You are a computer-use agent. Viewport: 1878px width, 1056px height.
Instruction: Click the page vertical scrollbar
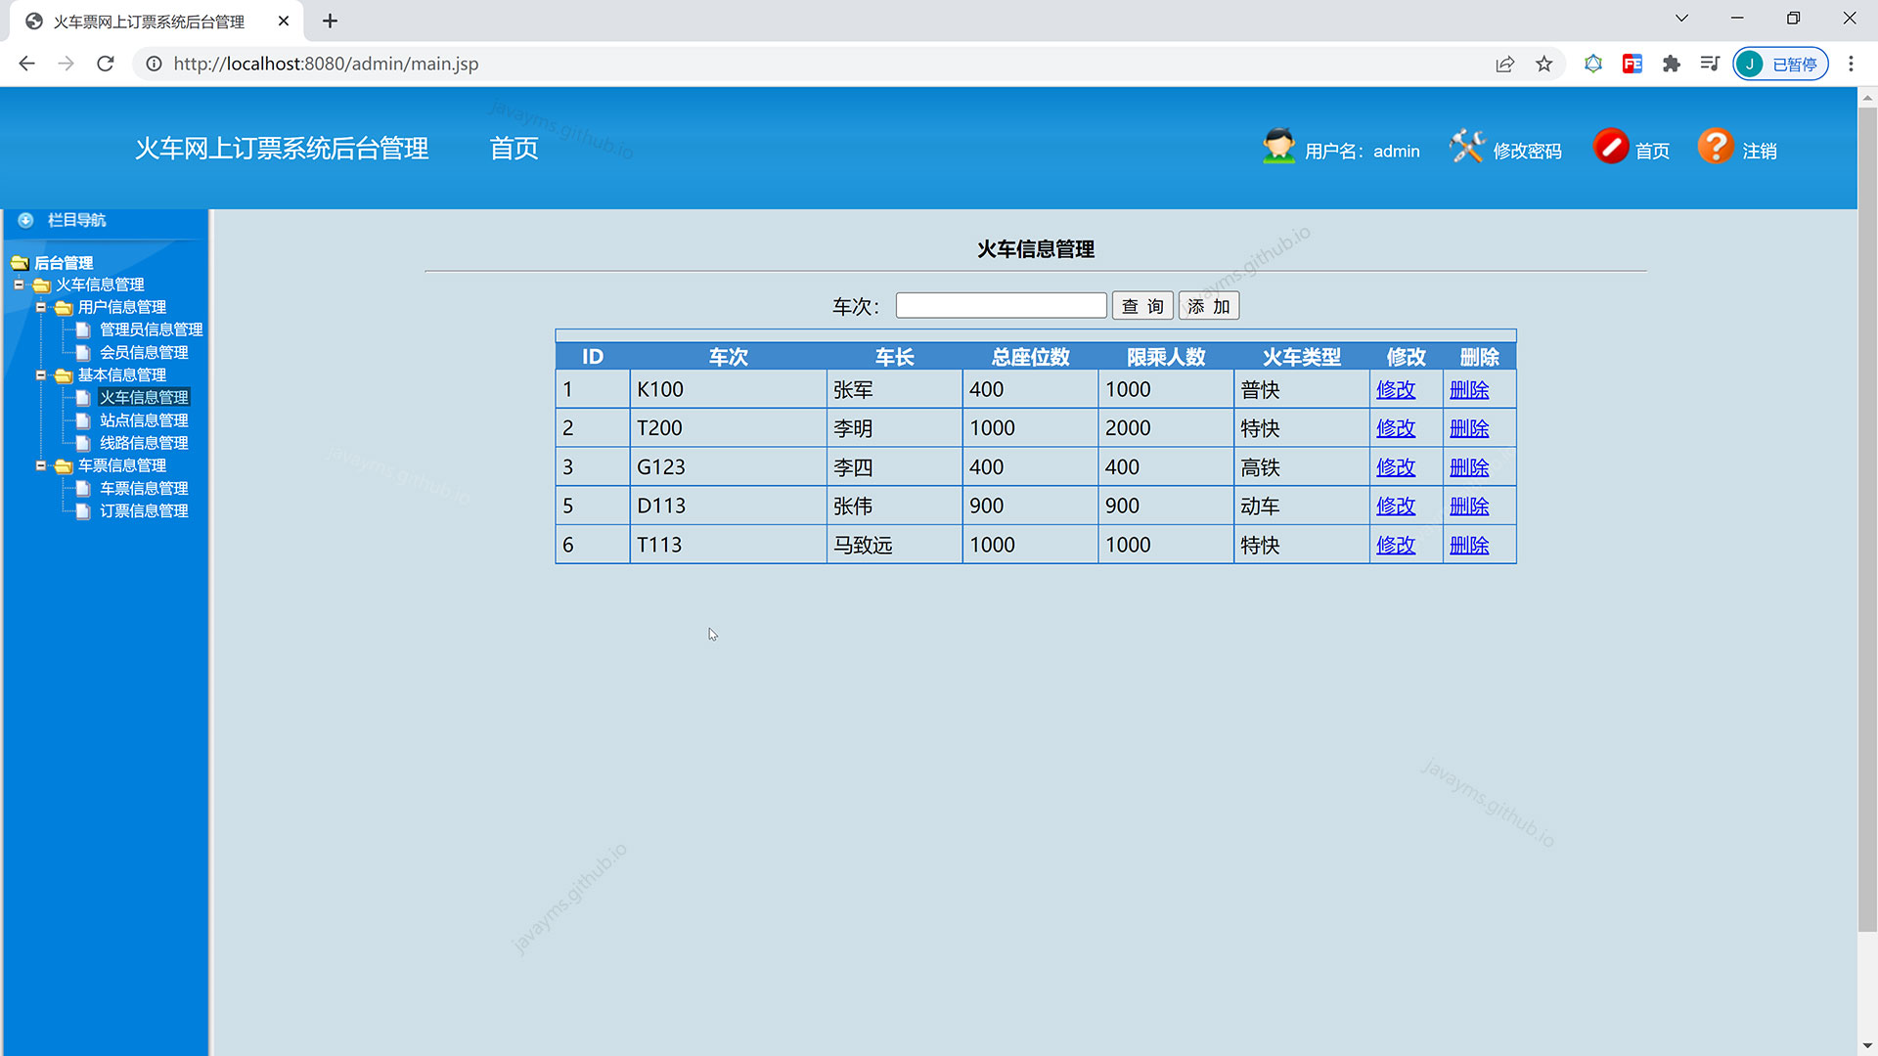pyautogui.click(x=1867, y=518)
